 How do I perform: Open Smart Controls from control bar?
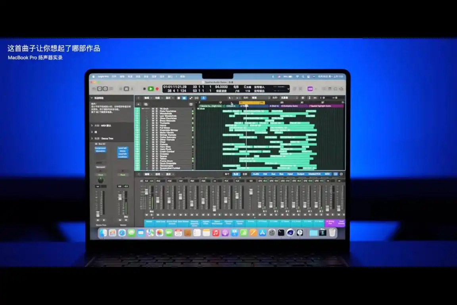pyautogui.click(x=121, y=89)
